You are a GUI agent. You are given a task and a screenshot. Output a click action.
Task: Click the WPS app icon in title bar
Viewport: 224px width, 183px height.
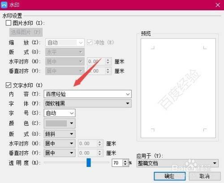click(4, 5)
